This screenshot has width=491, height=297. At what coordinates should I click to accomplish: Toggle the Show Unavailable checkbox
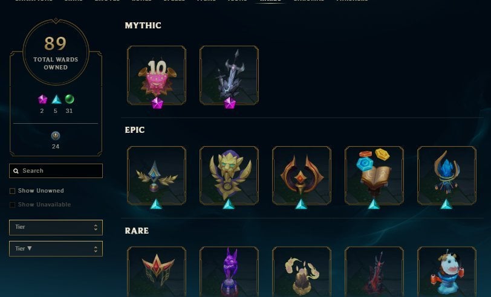(12, 205)
